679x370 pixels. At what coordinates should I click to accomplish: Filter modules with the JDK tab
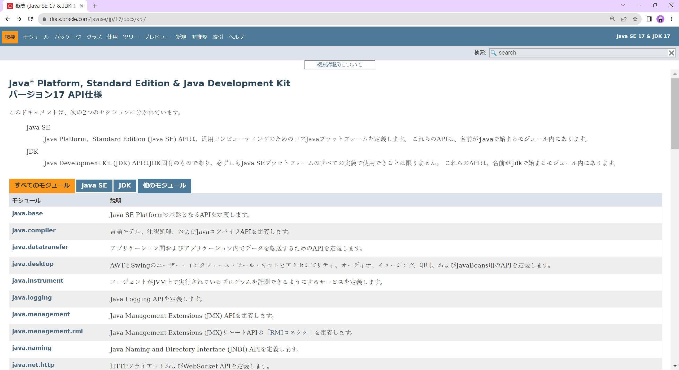125,186
